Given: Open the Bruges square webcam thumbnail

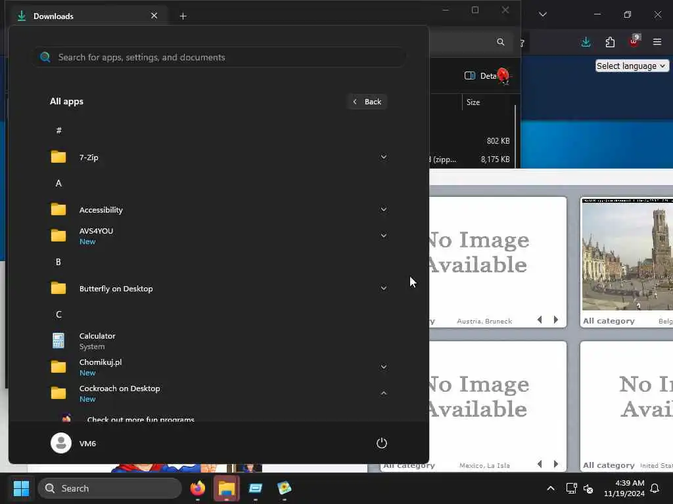Looking at the screenshot, I should coord(628,254).
